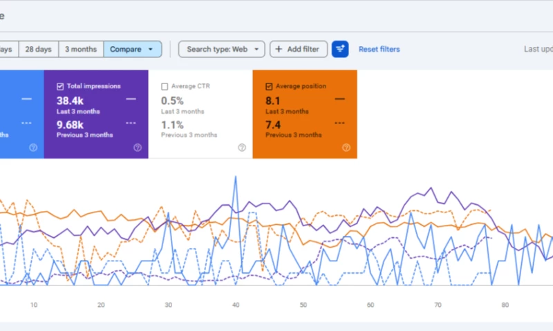553x331 pixels.
Task: Open help icon on Total impressions card
Action: [x=138, y=148]
